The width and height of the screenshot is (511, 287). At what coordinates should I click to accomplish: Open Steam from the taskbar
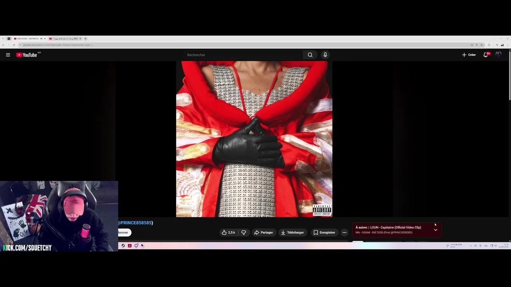tap(123, 246)
